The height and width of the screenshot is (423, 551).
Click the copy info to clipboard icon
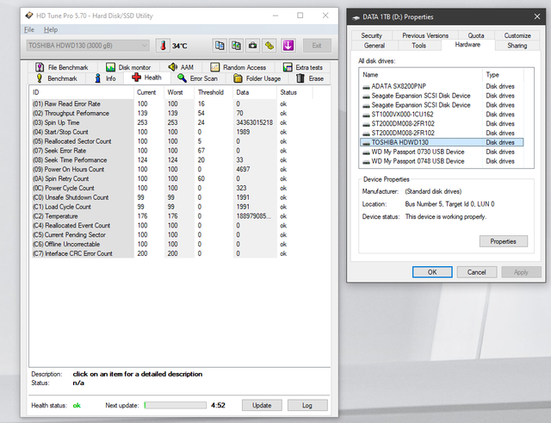point(220,46)
